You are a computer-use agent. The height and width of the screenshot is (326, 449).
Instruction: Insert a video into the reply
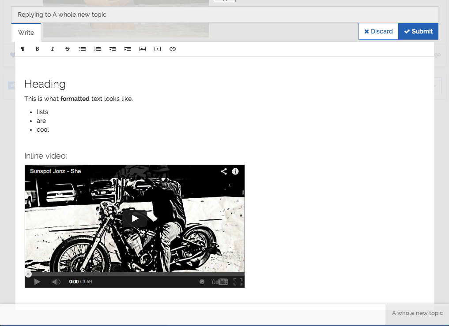(x=158, y=49)
